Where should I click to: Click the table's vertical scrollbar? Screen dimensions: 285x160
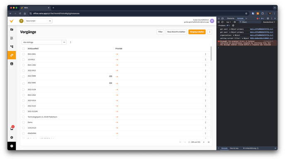pyautogui.click(x=211, y=53)
